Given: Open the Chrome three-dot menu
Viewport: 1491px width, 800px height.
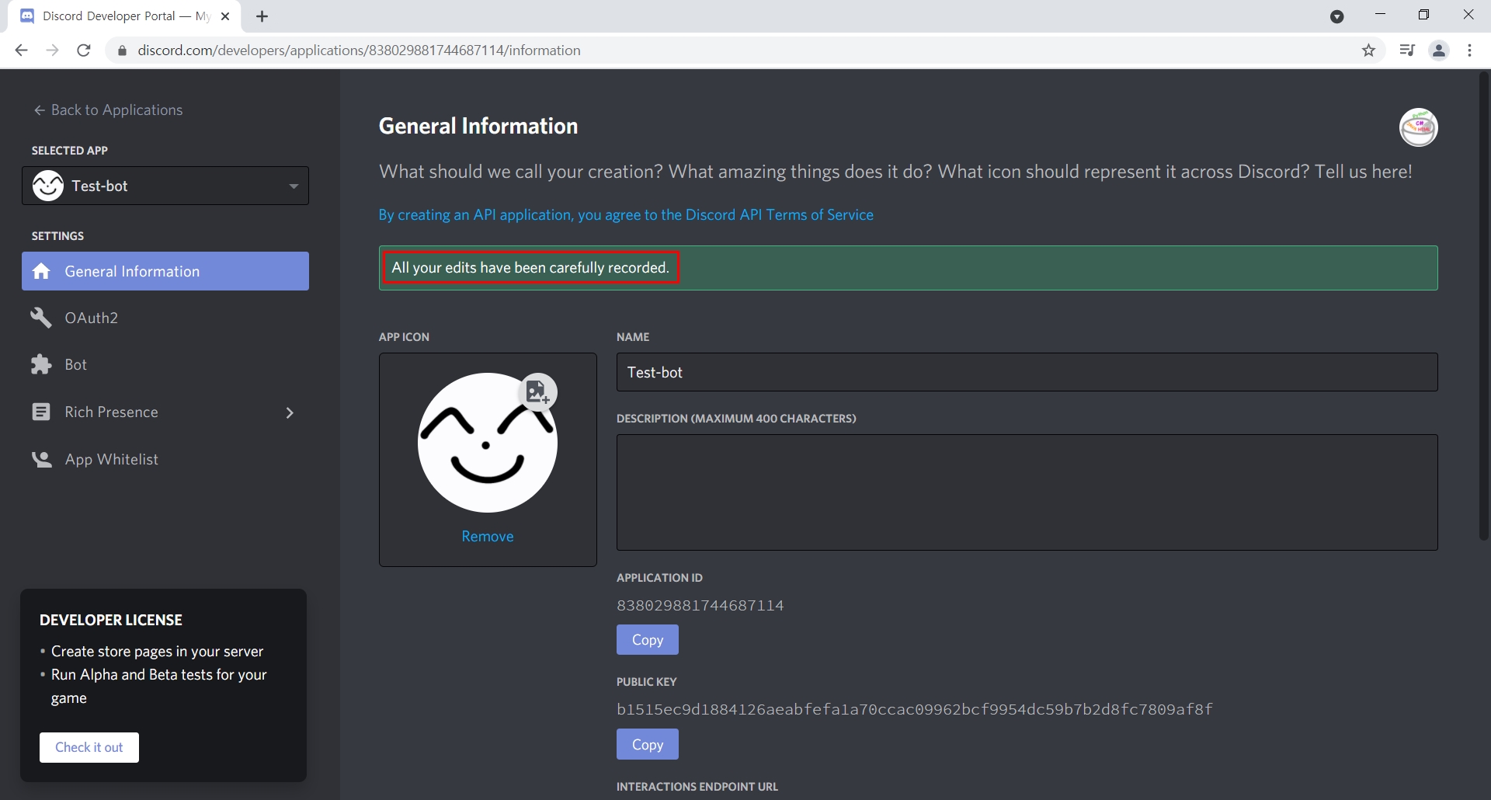Looking at the screenshot, I should point(1469,50).
